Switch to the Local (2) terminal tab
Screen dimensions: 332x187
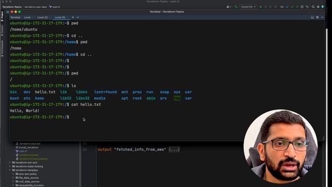pos(43,17)
